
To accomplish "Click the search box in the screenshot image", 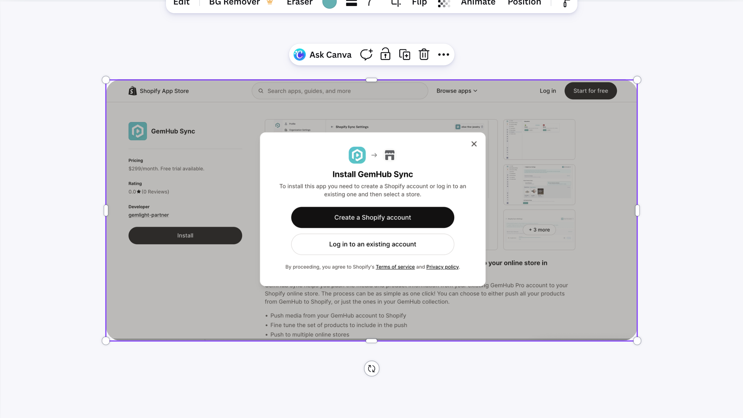I will pos(340,91).
